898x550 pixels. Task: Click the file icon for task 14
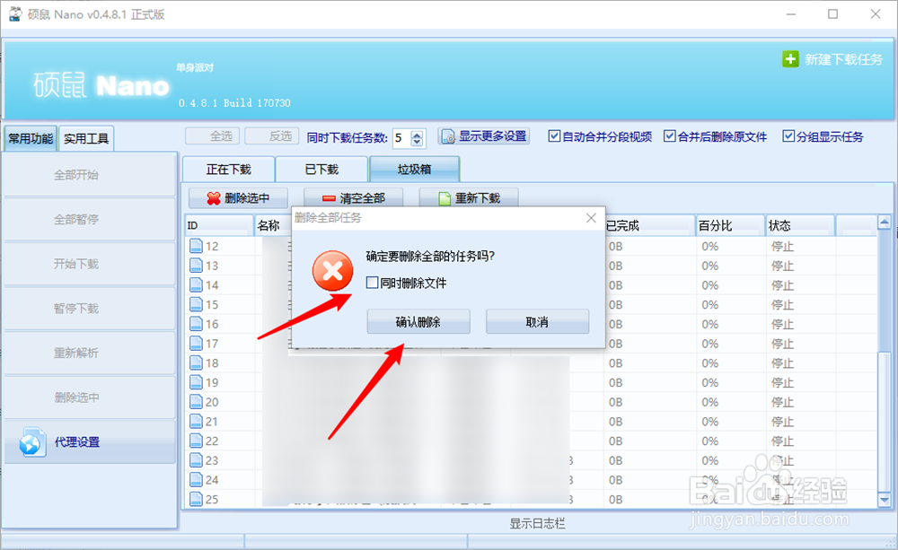(x=196, y=285)
